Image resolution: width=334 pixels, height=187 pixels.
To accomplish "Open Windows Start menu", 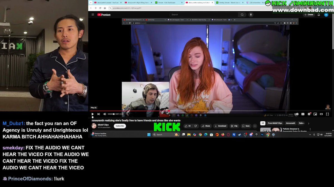I will pyautogui.click(x=149, y=135).
